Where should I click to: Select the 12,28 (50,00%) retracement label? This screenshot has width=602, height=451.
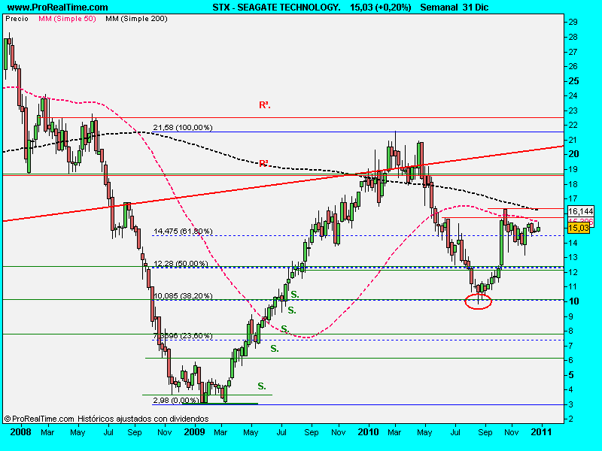pyautogui.click(x=181, y=264)
